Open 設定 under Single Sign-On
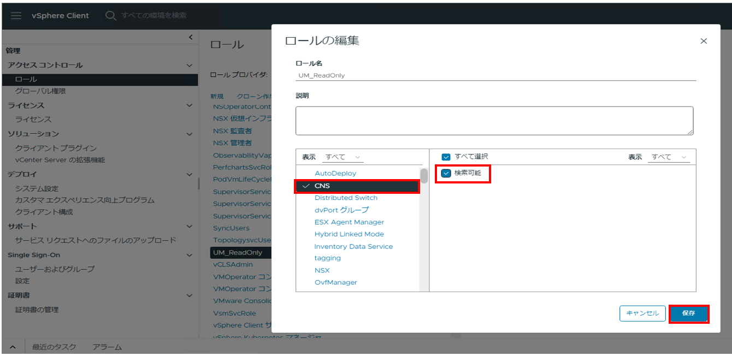The image size is (732, 356). (x=22, y=281)
